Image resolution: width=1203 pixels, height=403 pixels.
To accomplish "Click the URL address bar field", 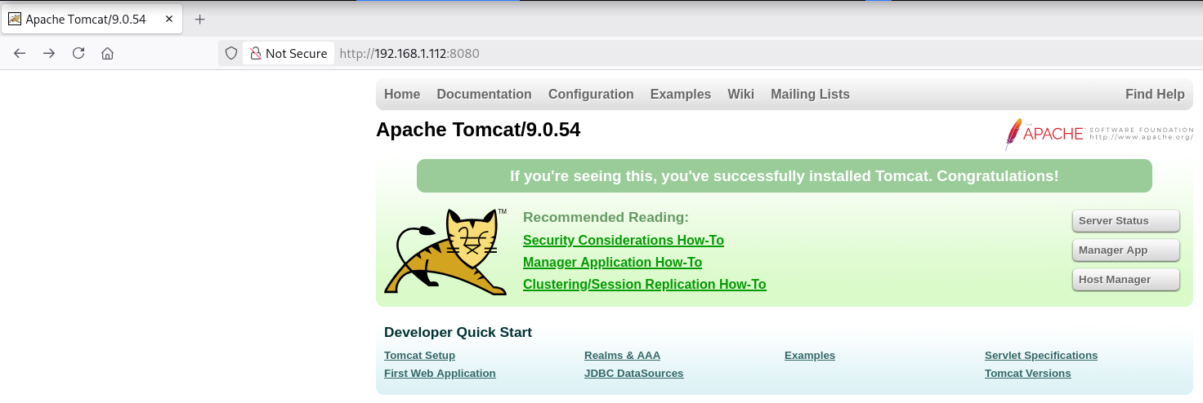I will 736,53.
